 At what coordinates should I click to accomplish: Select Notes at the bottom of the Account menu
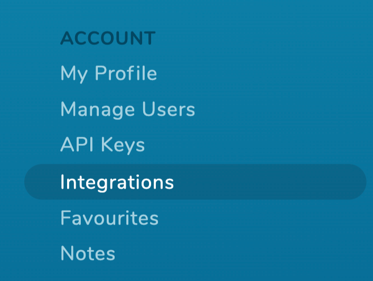(88, 254)
